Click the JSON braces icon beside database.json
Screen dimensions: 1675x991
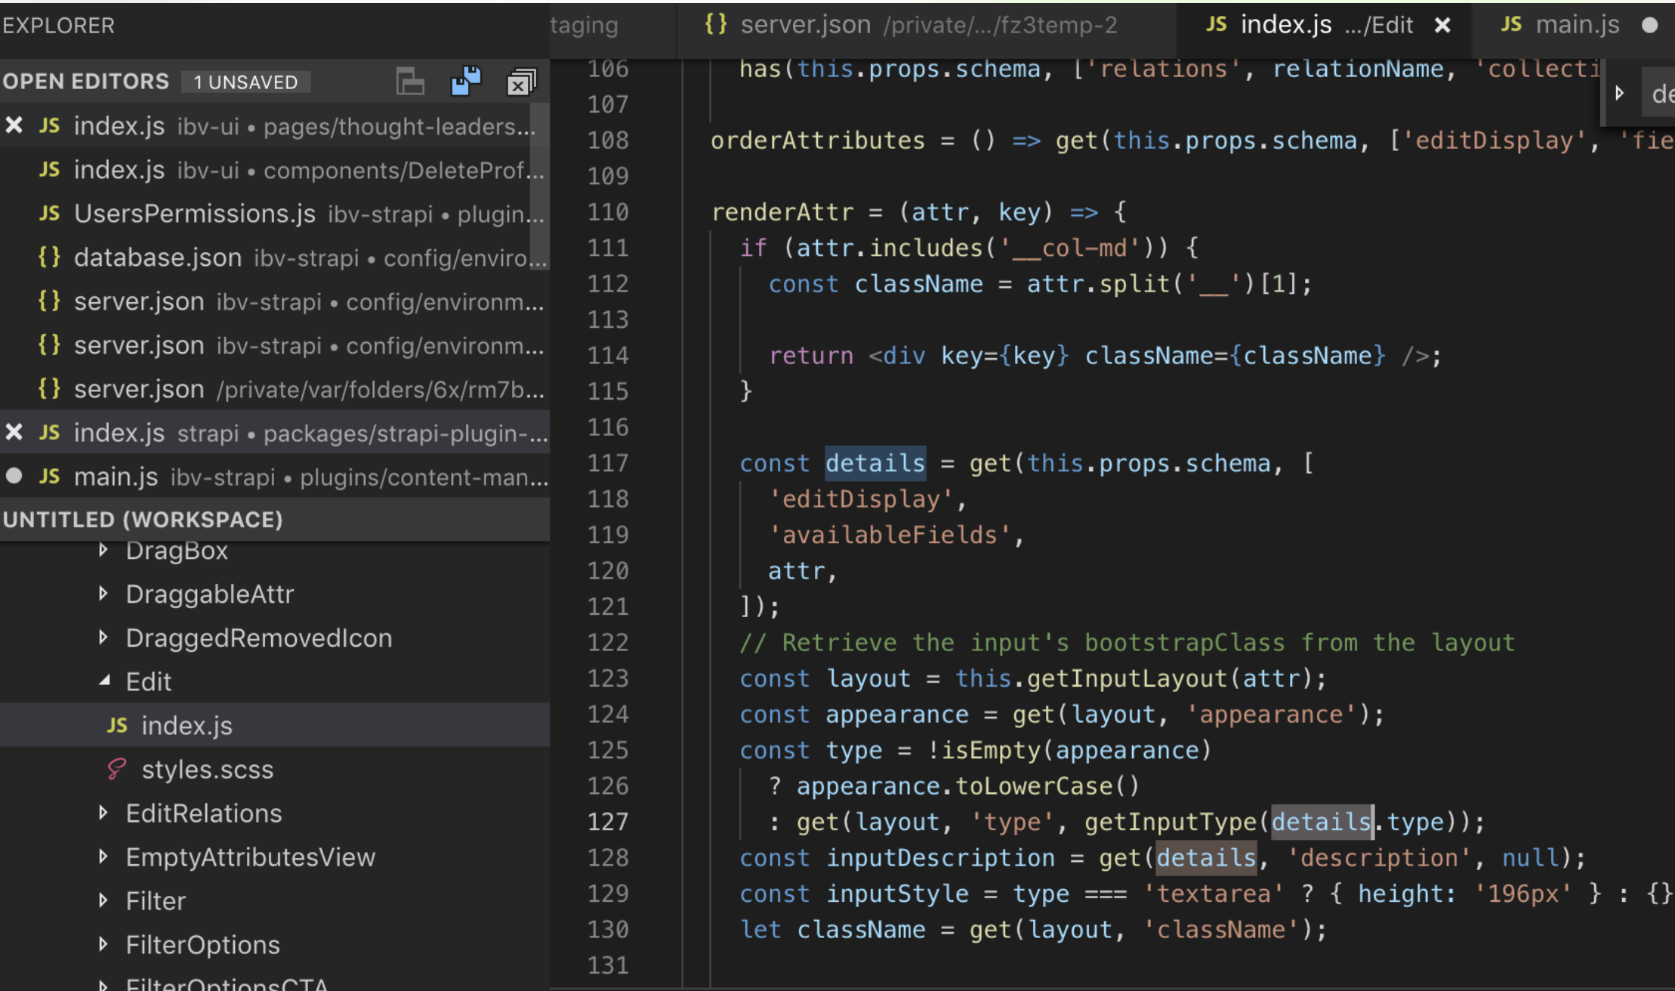pos(49,257)
